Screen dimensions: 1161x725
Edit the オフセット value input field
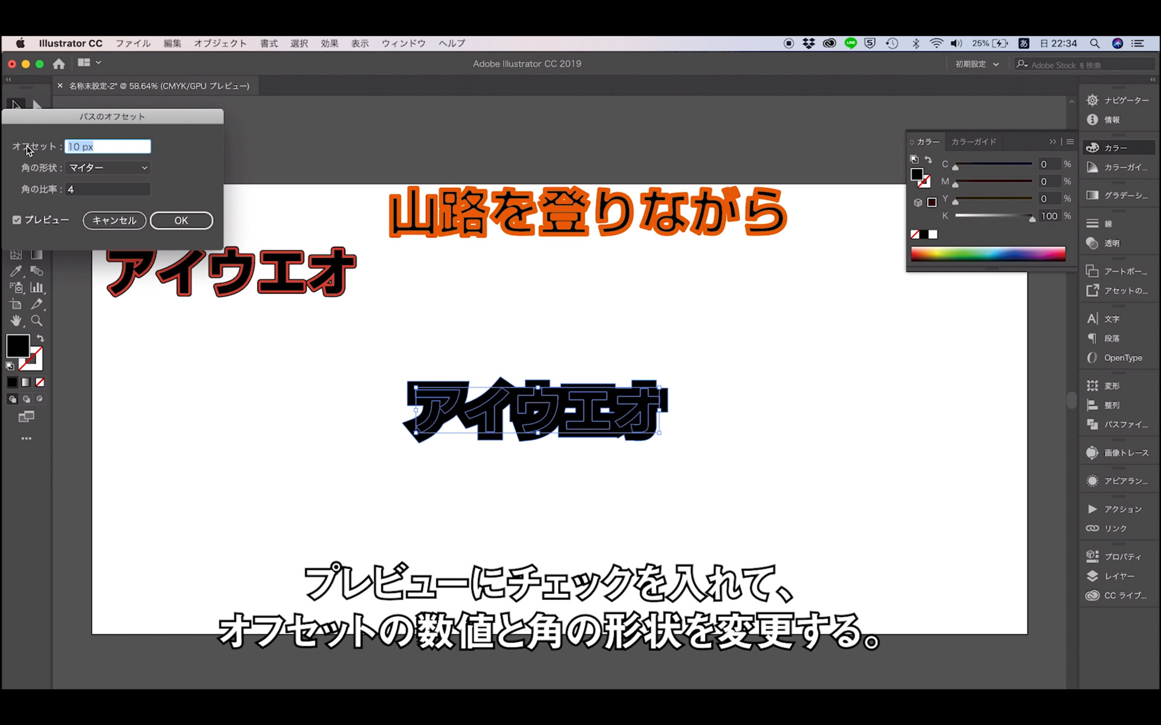click(108, 147)
